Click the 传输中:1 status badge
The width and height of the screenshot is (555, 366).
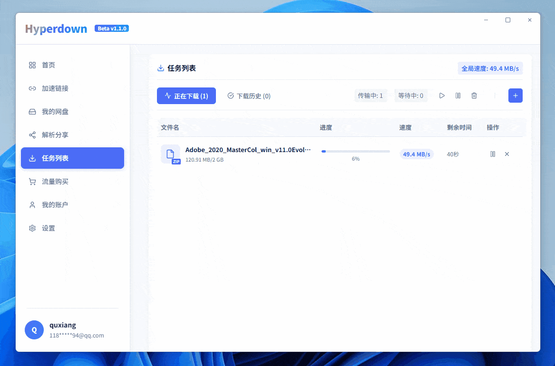click(370, 96)
